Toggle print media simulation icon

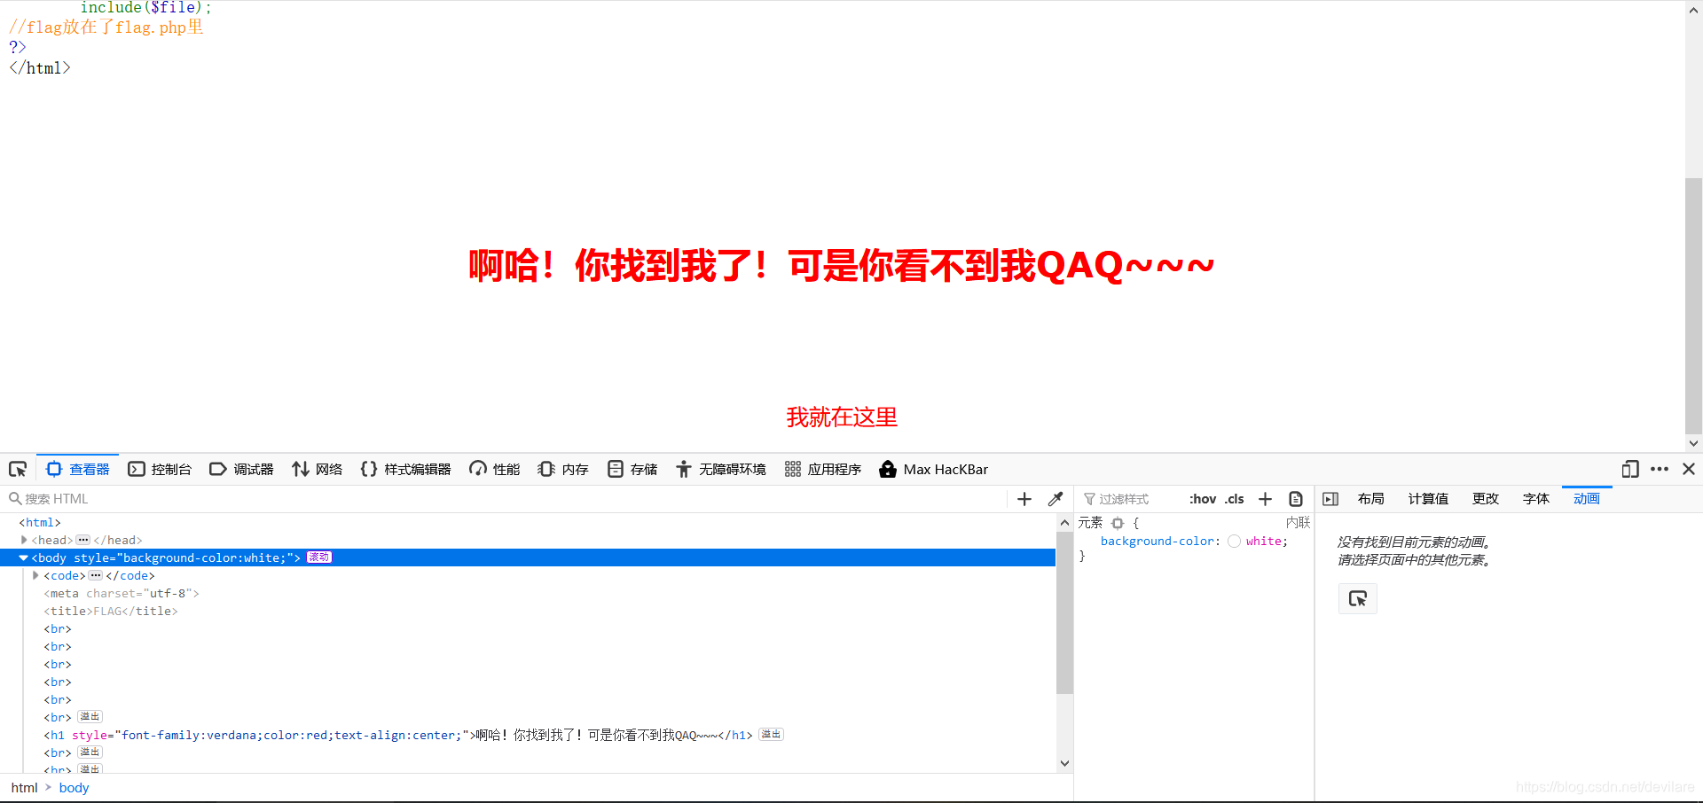[x=1295, y=498]
